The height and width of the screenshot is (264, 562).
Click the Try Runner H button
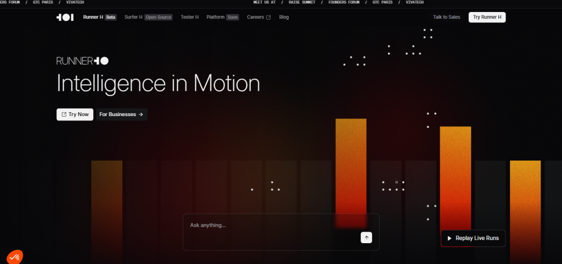(x=487, y=17)
